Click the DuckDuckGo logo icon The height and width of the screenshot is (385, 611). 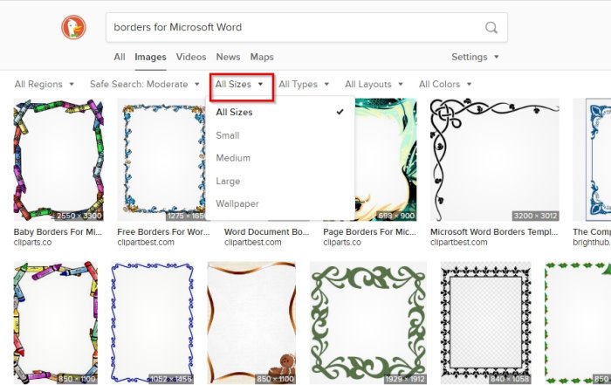coord(74,27)
